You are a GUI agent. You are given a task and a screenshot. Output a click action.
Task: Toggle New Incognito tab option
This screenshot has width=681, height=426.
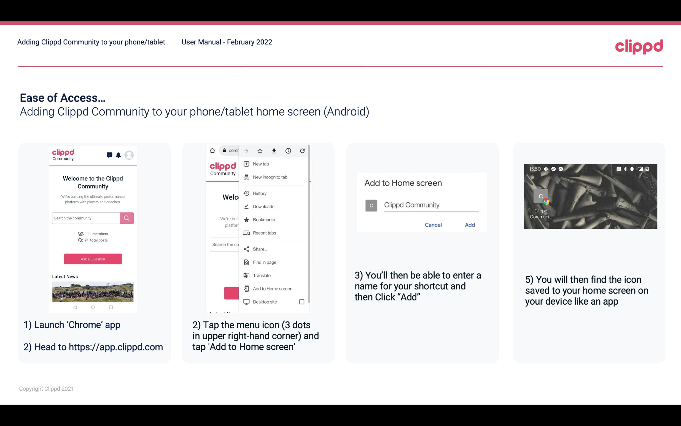point(270,177)
